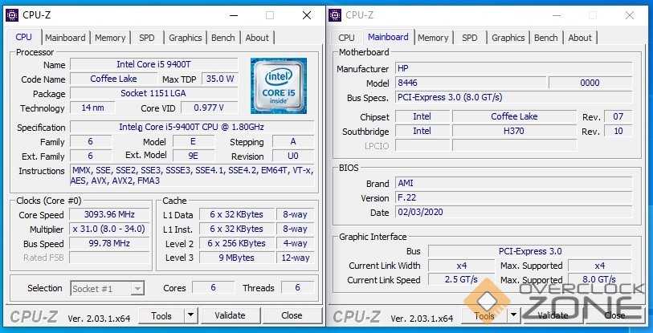Open the Graphics tab in the left window
The image size is (653, 333).
(x=186, y=38)
